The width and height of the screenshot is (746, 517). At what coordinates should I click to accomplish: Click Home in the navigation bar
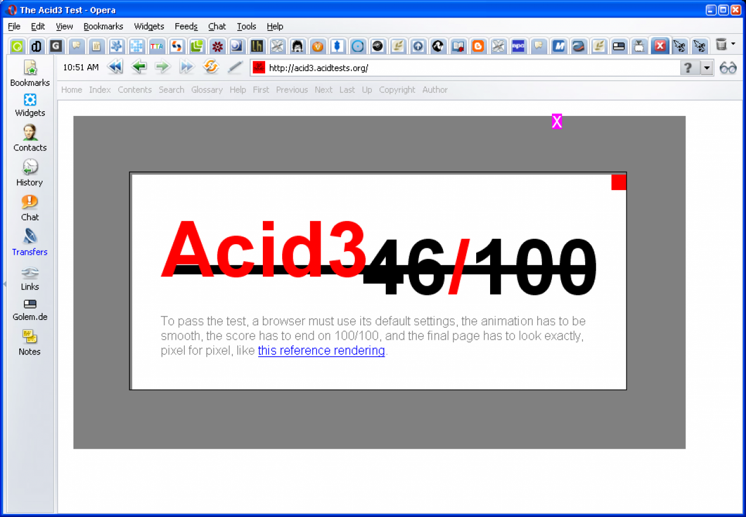(x=72, y=90)
